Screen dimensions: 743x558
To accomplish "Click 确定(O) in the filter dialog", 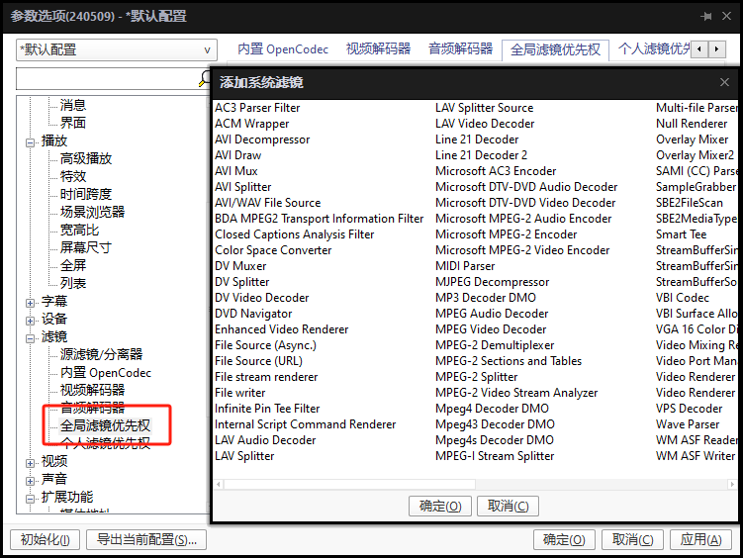I will (x=440, y=506).
